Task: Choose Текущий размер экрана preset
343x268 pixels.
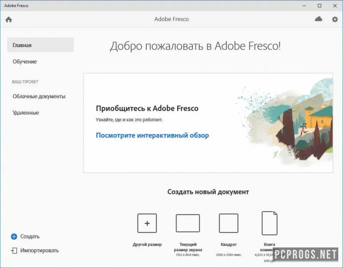Action: pos(188,223)
